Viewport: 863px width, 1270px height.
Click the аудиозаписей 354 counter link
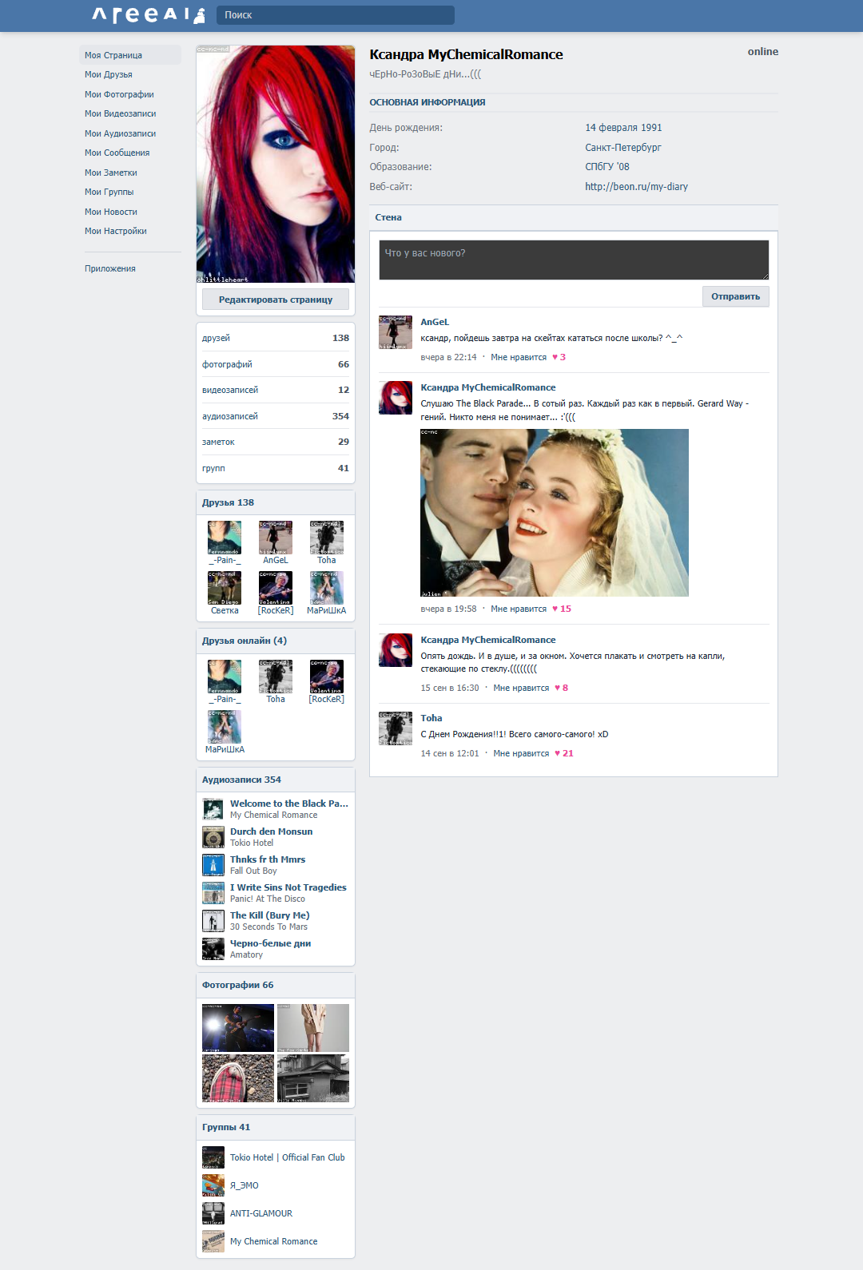click(230, 417)
